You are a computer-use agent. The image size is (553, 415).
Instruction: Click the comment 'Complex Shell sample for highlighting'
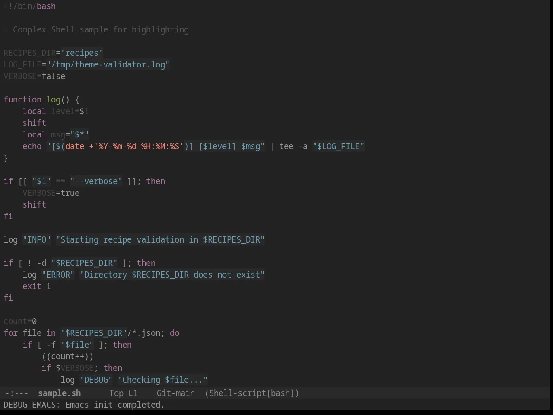[101, 29]
